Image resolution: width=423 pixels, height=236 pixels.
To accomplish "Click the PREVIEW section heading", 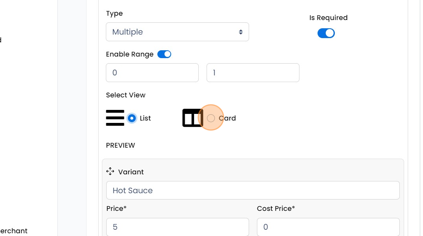I will [x=120, y=145].
